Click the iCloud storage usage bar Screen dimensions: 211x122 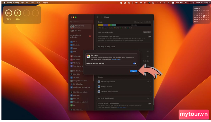[124, 25]
